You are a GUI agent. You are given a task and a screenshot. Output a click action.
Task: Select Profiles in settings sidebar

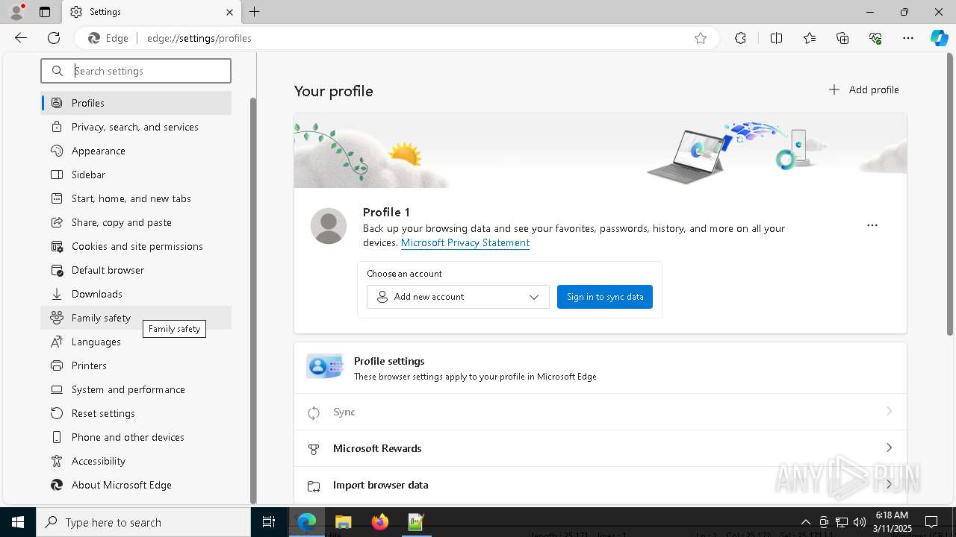[136, 103]
